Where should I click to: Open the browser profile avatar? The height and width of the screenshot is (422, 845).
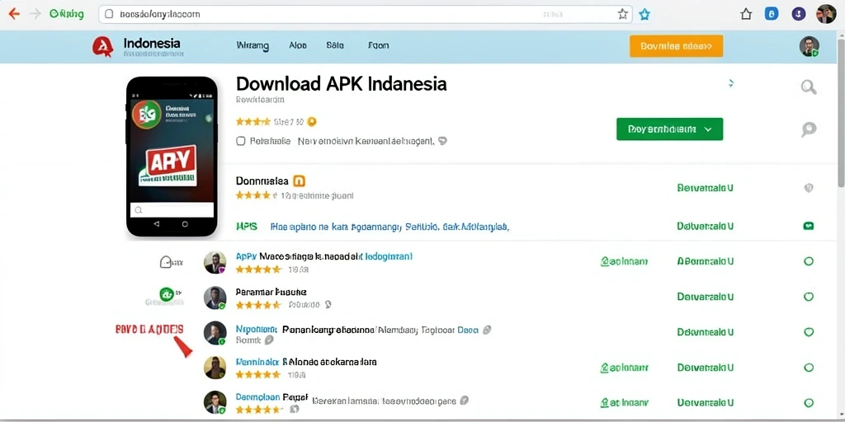[x=826, y=14]
